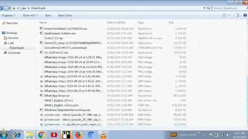This screenshot has height=139, width=248.
Task: Open Action Center flag tray icon
Action: 211,135
